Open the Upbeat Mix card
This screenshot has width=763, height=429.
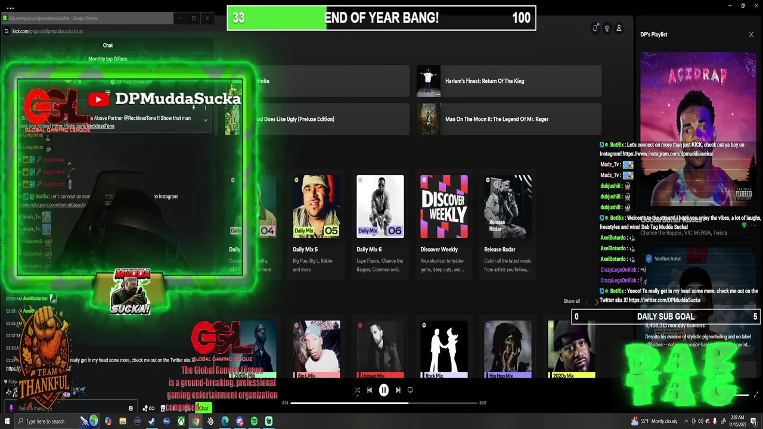tap(380, 349)
